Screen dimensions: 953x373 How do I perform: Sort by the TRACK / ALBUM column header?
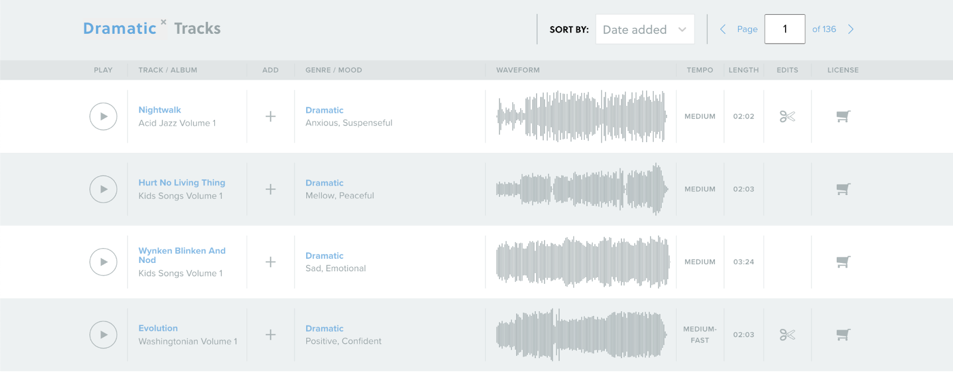[167, 70]
